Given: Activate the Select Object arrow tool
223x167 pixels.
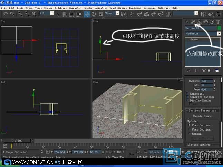Looking at the screenshot, I should pos(58,14).
